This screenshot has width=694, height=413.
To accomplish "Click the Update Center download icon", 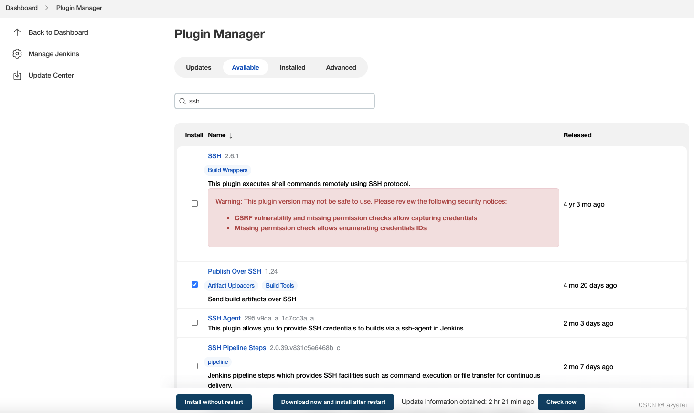I will coord(17,75).
